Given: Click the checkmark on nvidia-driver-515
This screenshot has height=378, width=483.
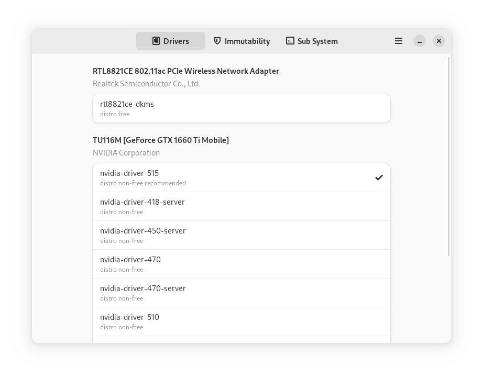Looking at the screenshot, I should pyautogui.click(x=379, y=177).
